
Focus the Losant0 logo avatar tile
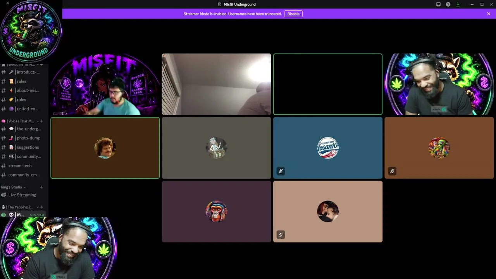point(328,148)
